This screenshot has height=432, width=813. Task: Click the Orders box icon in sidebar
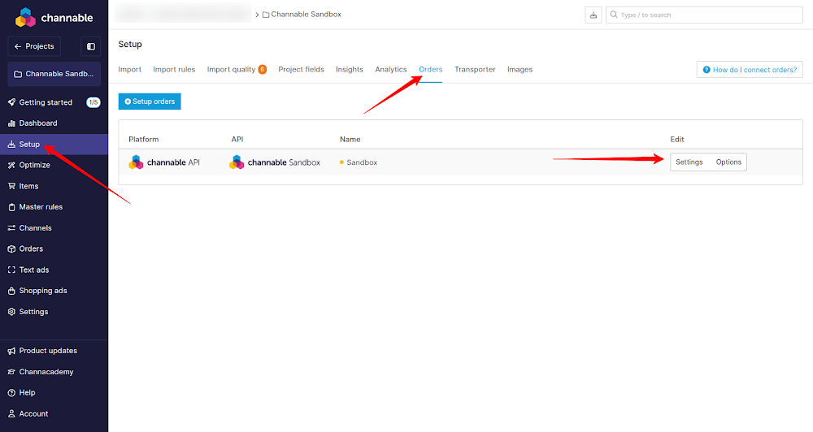coord(11,248)
